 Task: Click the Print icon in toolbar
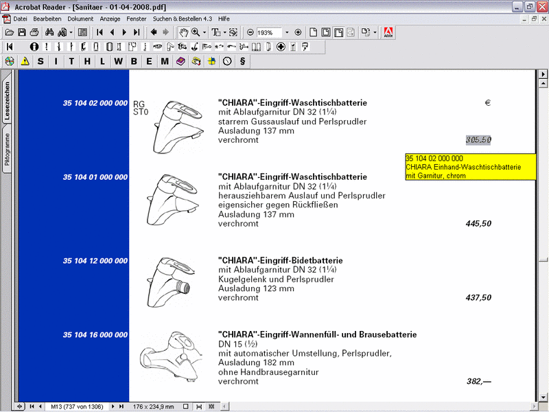coord(34,32)
